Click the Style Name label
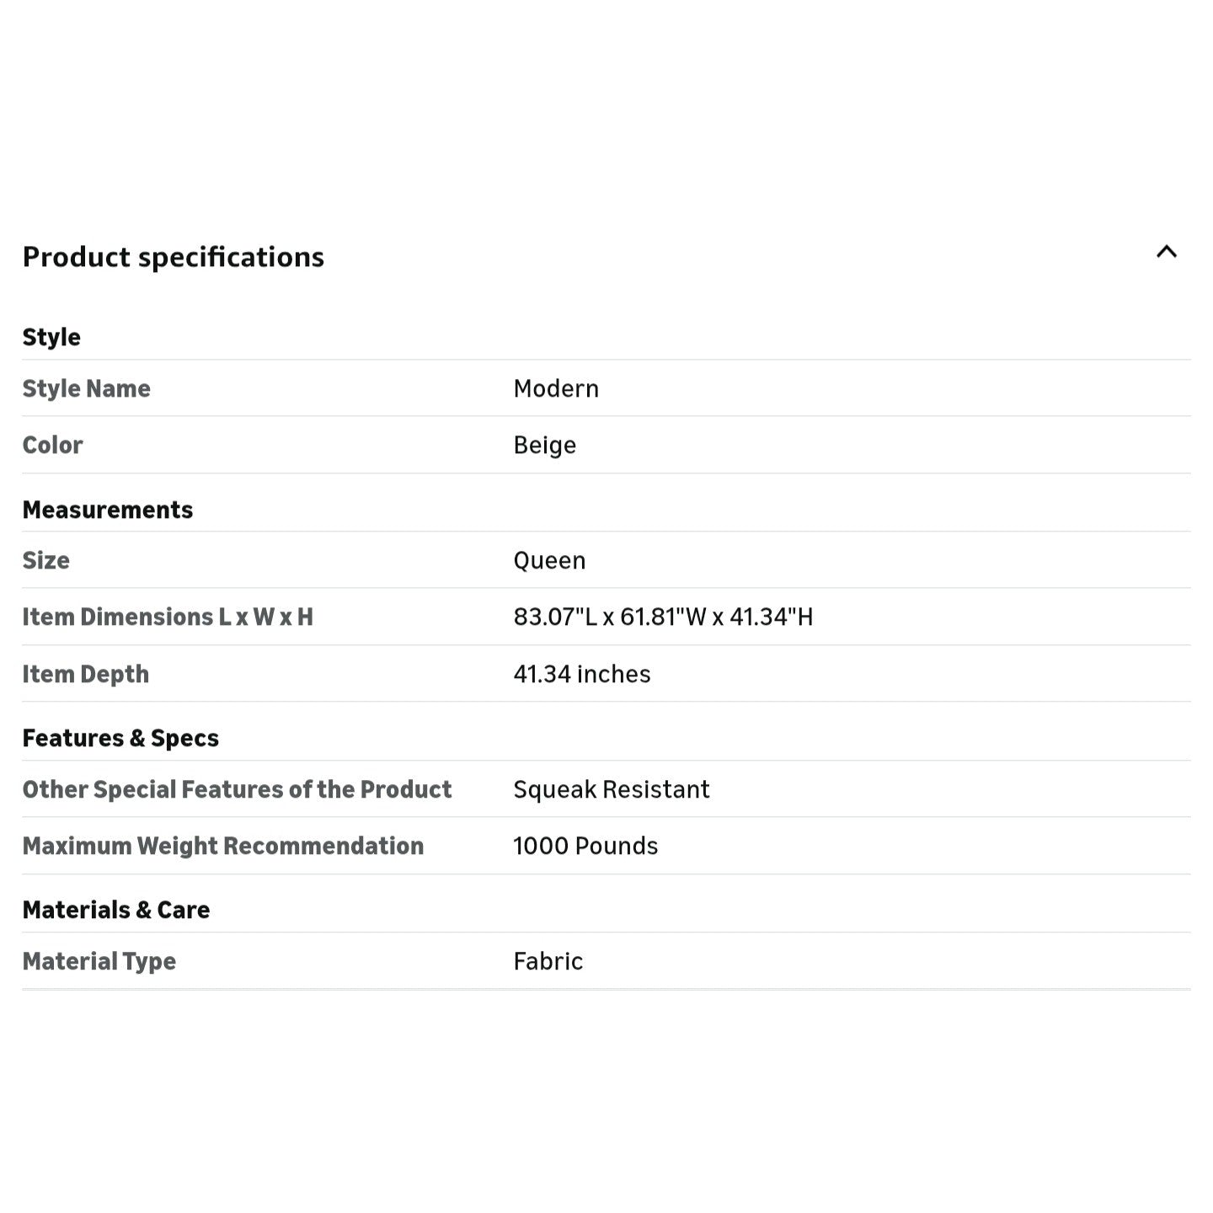This screenshot has width=1213, height=1213. coord(86,388)
